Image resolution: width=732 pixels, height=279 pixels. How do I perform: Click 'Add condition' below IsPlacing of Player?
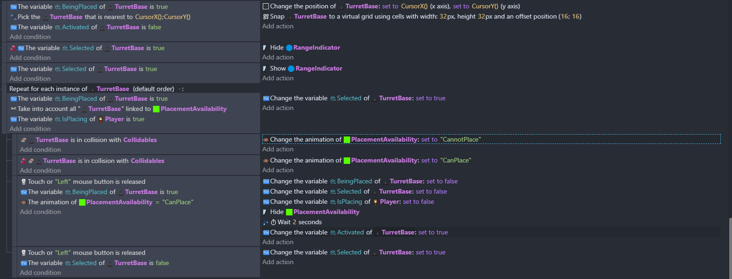pos(30,129)
